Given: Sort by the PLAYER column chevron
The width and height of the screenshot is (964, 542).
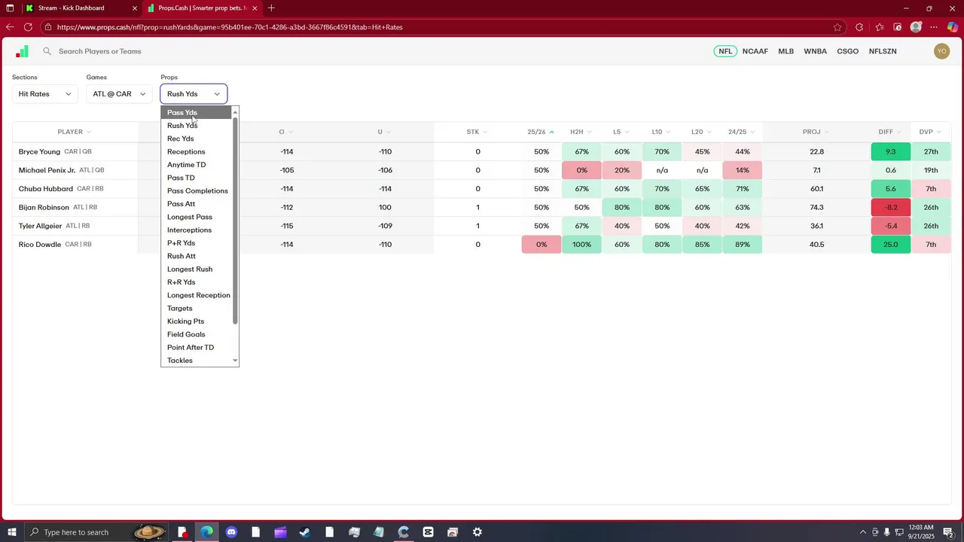Looking at the screenshot, I should (89, 132).
